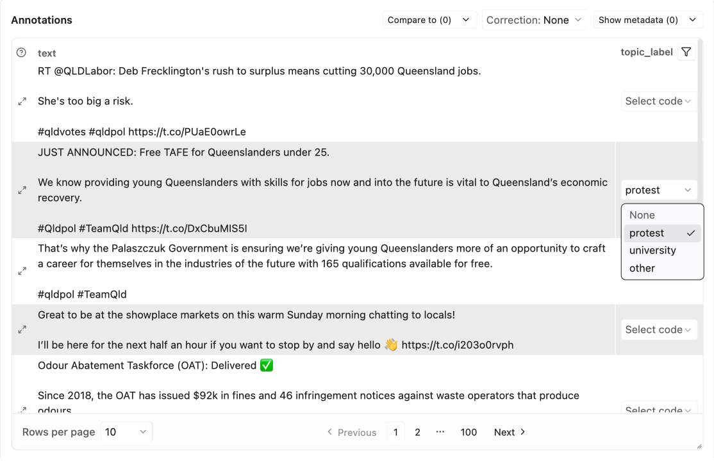Open the Show metadata (0) dropdown
714x466 pixels.
[x=647, y=20]
